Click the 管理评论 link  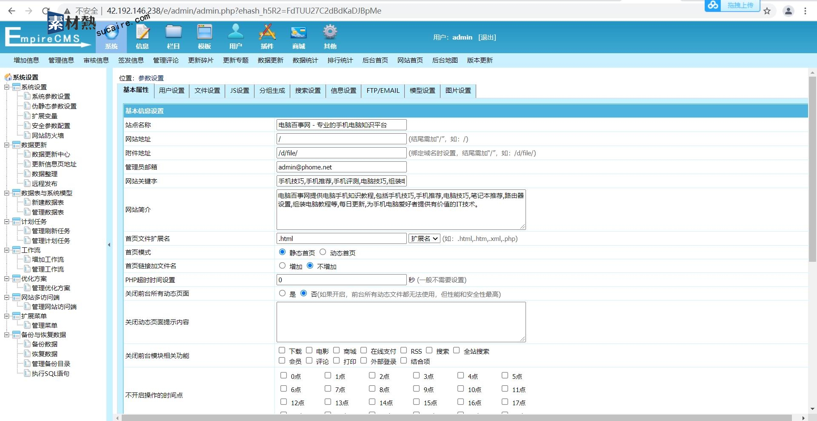pos(166,60)
